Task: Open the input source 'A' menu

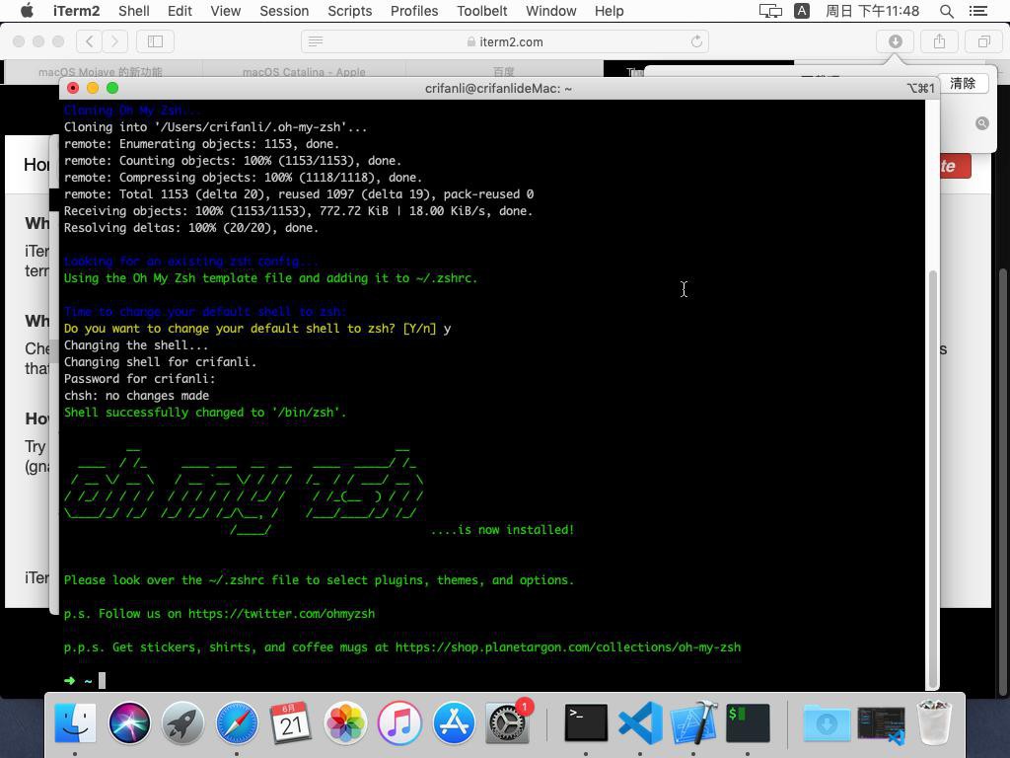Action: (802, 11)
